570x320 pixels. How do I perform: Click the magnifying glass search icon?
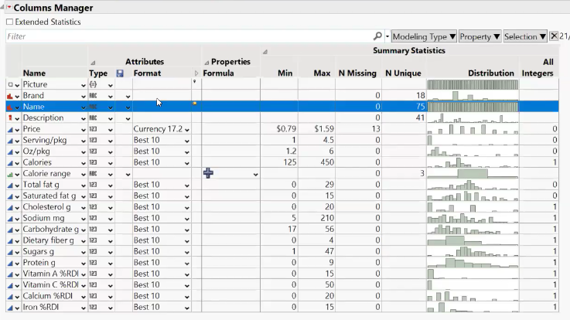(377, 36)
